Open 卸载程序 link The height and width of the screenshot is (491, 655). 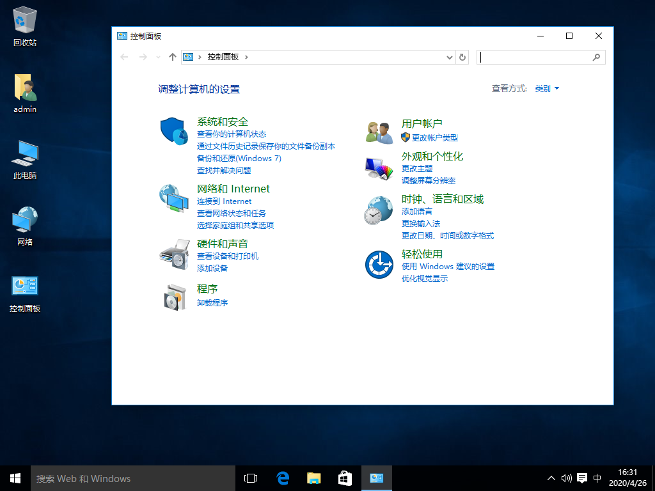pos(213,302)
